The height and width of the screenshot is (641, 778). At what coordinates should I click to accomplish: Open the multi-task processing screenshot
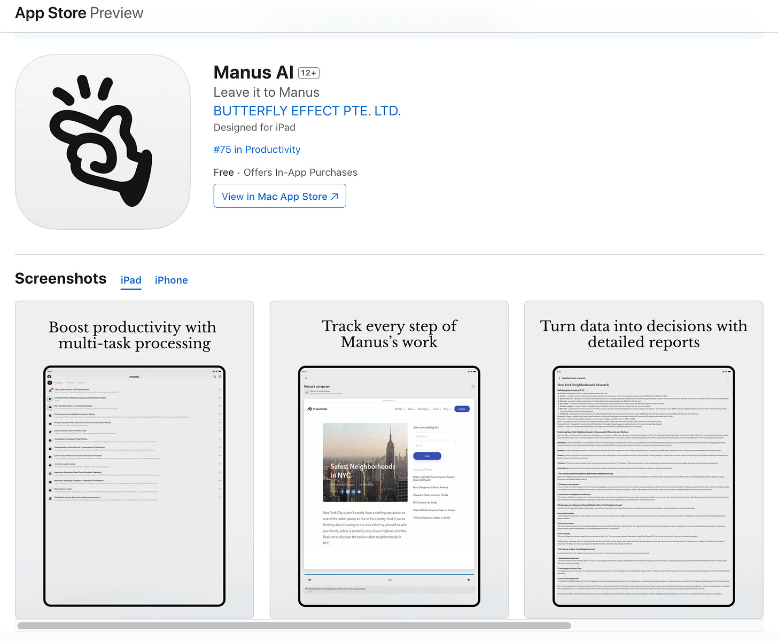coord(134,459)
